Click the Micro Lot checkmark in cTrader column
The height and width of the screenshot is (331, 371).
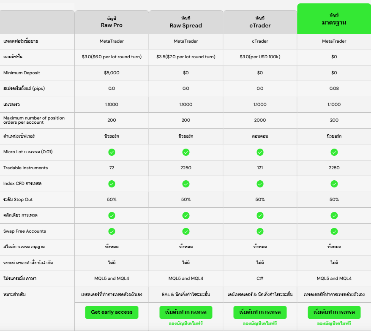tap(260, 152)
